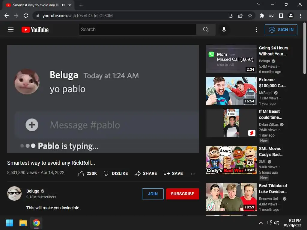Screen dimensions: 307x230
Task: Select the 'Smartest way to avoid any R' tab
Action: pos(36,5)
